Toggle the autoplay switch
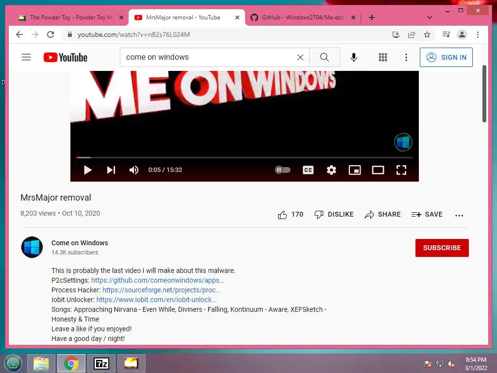The image size is (497, 373). click(282, 170)
